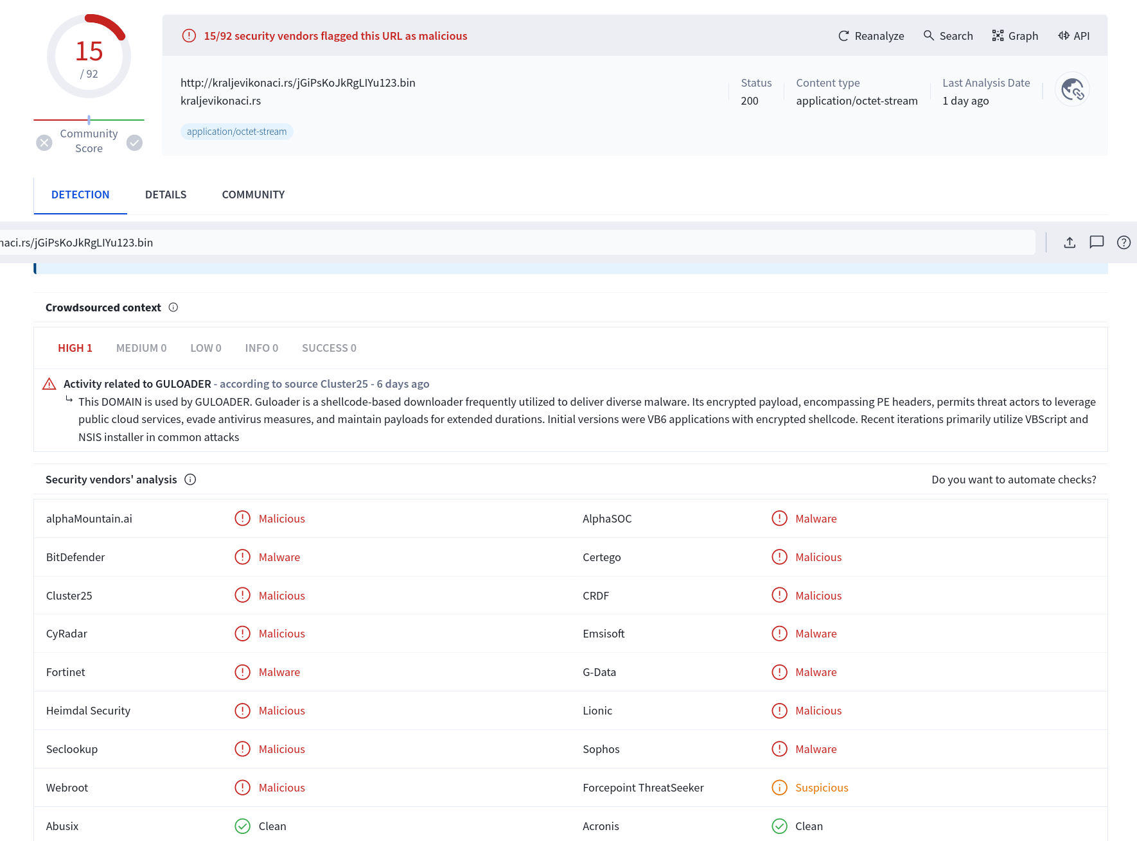The image size is (1137, 841).
Task: Open the COMMUNITY tab
Action: (253, 195)
